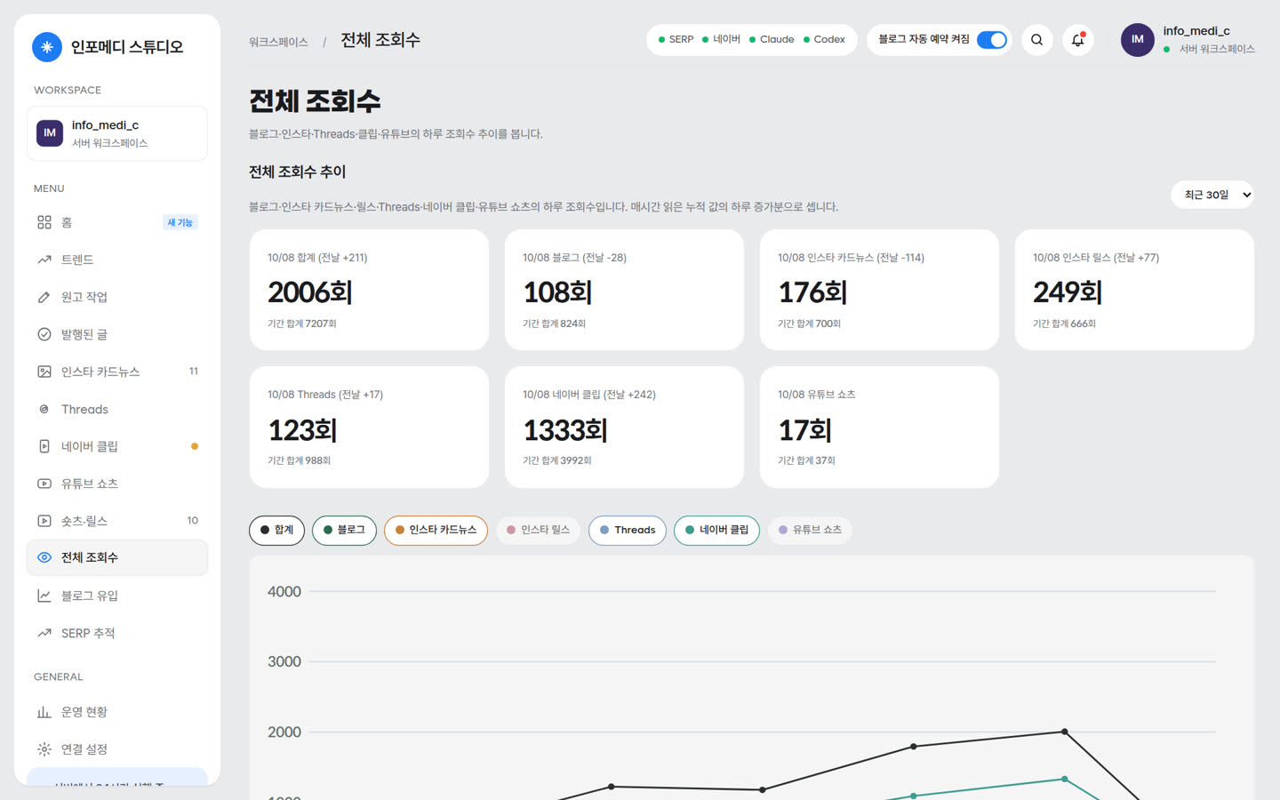Go to 트렌드 menu item
The image size is (1280, 800).
pyautogui.click(x=117, y=260)
